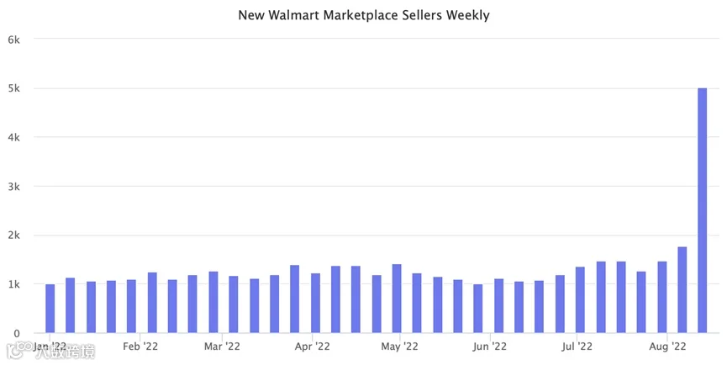Click the bar directly above Feb '22 tick
This screenshot has height=365, width=727.
point(132,306)
